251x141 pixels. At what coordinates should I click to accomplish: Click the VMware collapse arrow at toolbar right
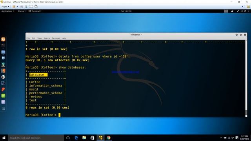click(x=243, y=7)
